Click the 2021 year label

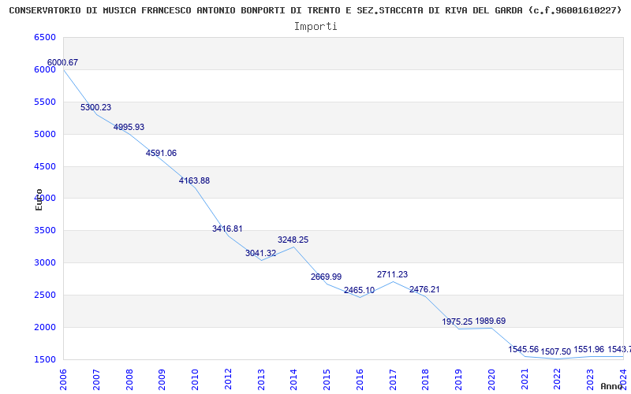point(525,380)
